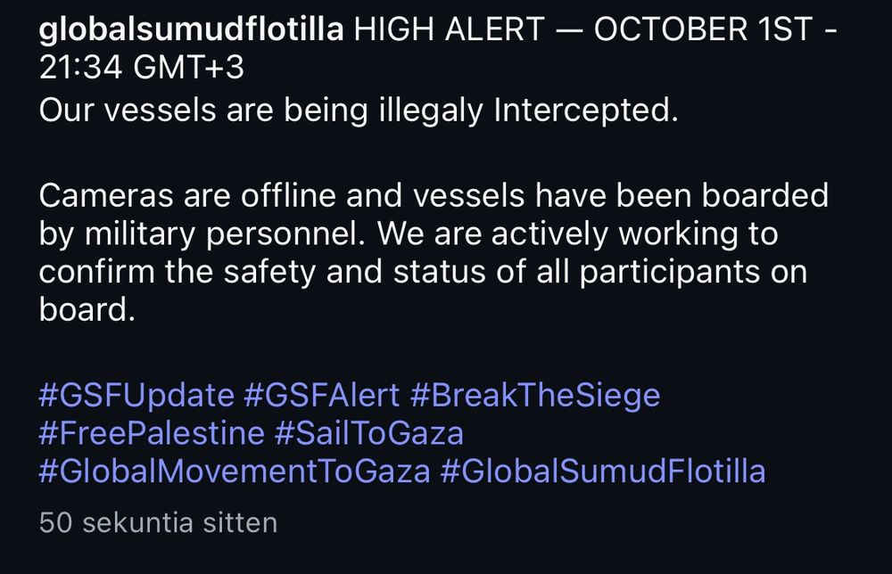Tap the #BreakTheSiege hashtag
This screenshot has height=574, width=892.
pos(534,394)
